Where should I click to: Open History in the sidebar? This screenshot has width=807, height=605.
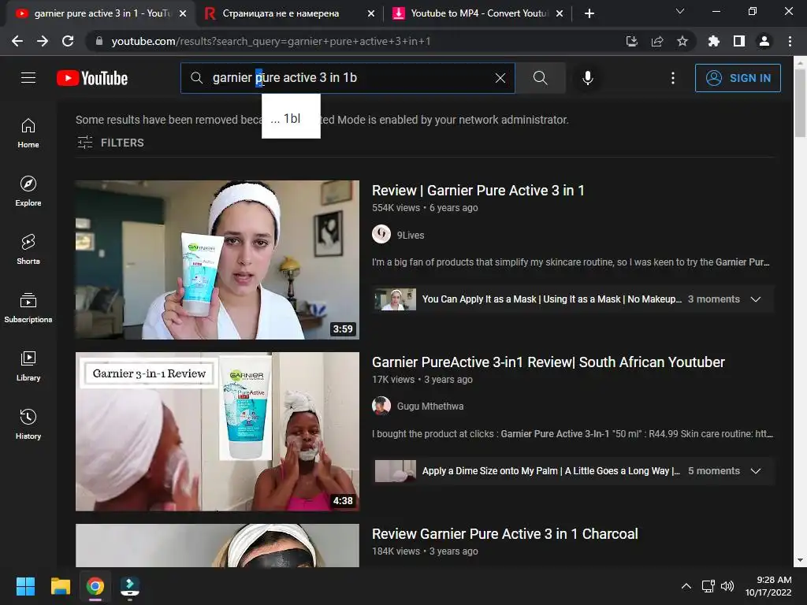tap(28, 425)
